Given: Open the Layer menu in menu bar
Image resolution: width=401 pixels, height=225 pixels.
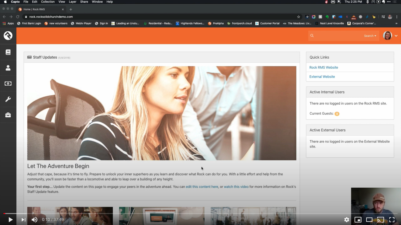Looking at the screenshot, I should pos(72,2).
